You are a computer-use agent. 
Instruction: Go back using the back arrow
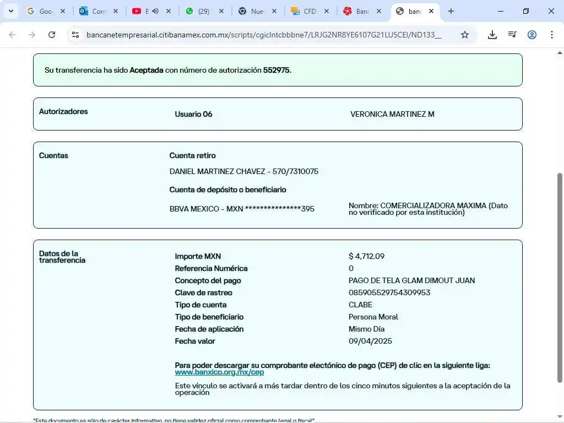click(x=12, y=35)
